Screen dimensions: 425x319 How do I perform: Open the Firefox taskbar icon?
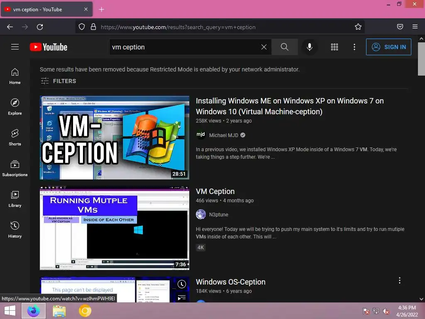point(34,311)
